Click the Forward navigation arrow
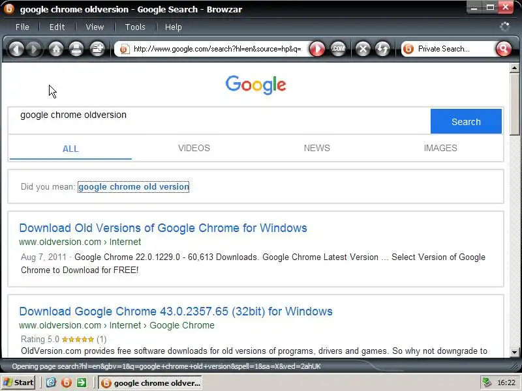Viewport: 522px width, 391px height. pos(34,50)
